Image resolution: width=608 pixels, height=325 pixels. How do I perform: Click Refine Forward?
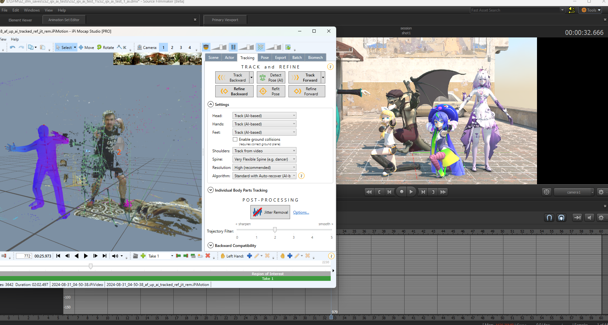(x=307, y=91)
